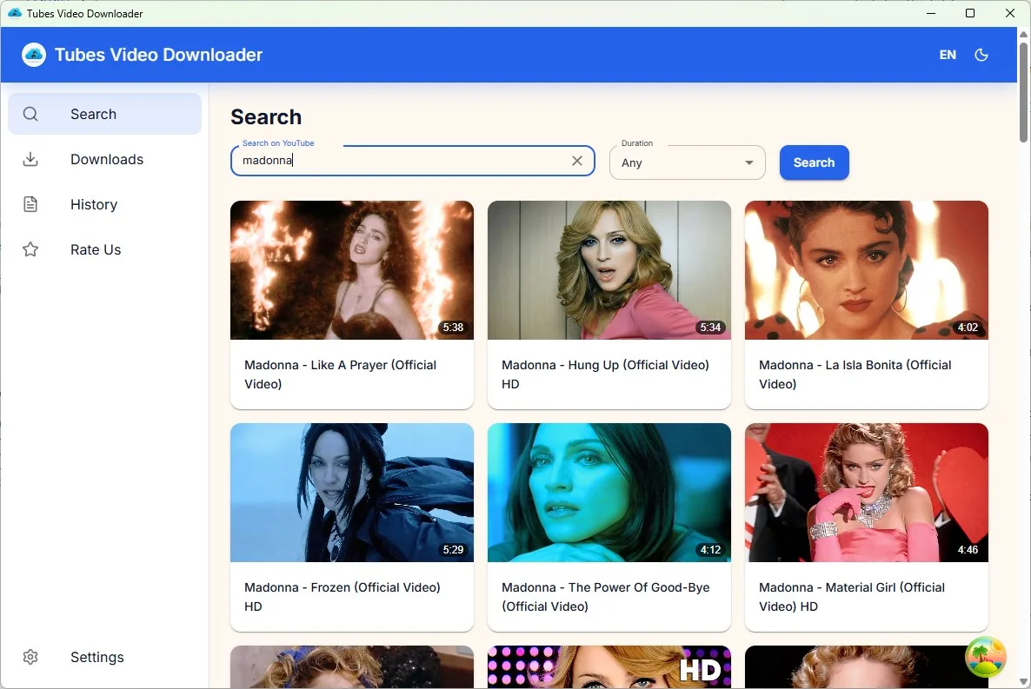Select title 'Madonna - Hung Up (Official Video) HD'

click(x=605, y=374)
